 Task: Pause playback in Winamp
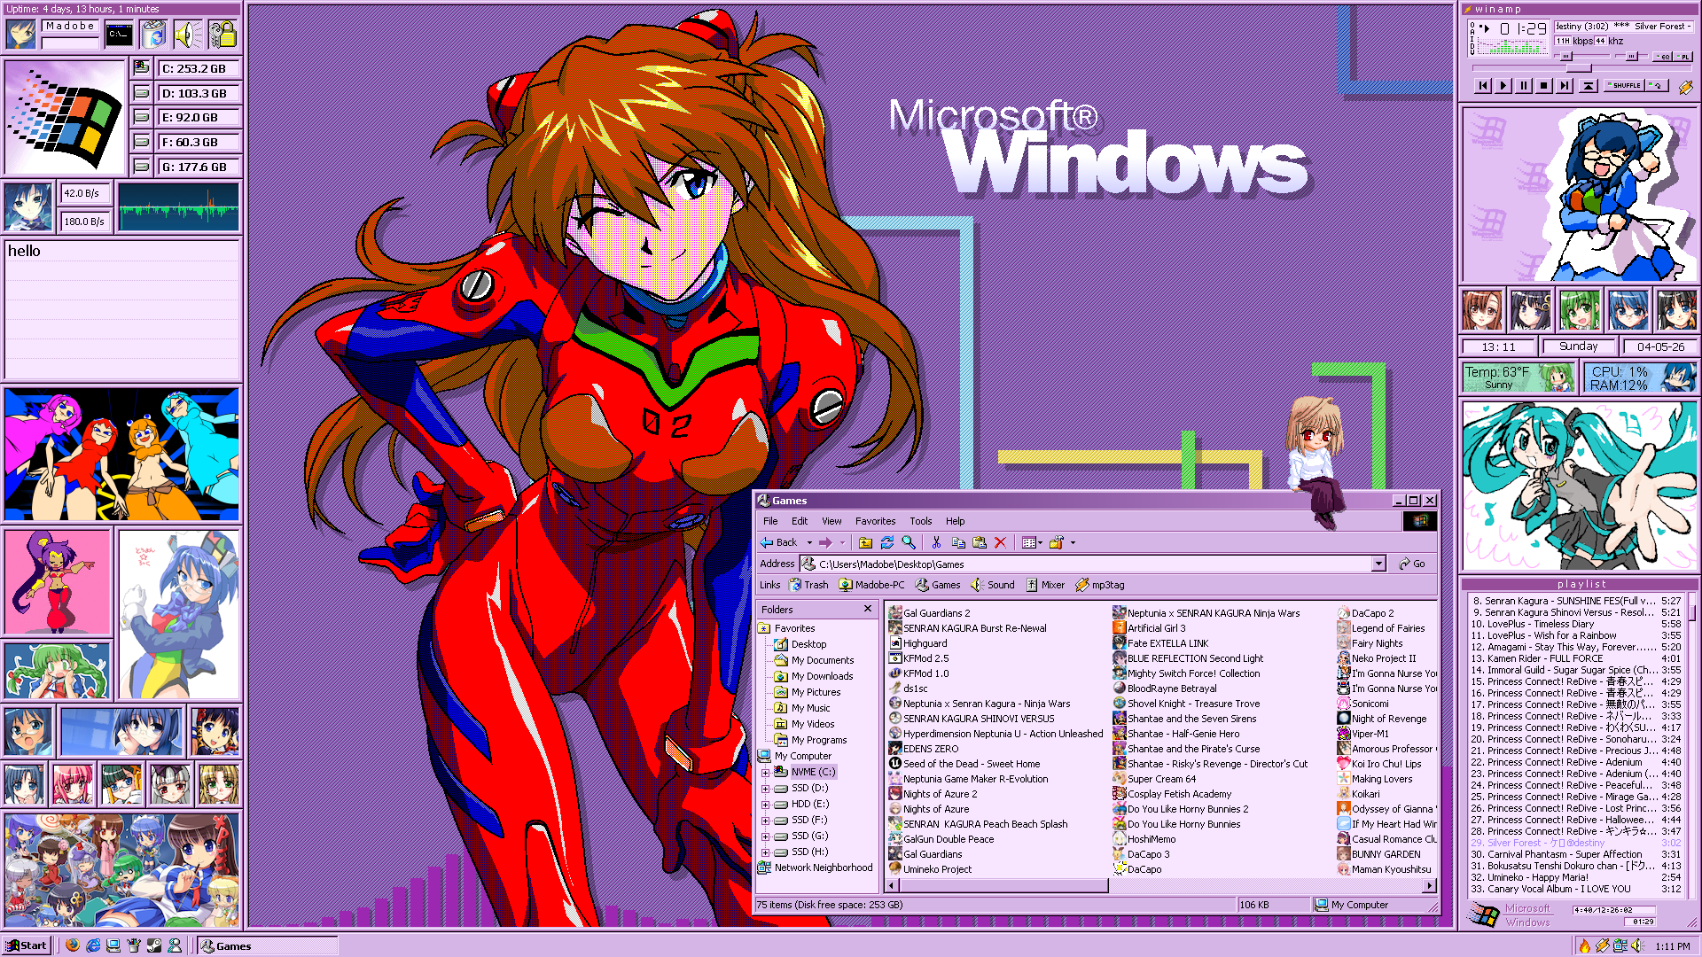coord(1524,86)
